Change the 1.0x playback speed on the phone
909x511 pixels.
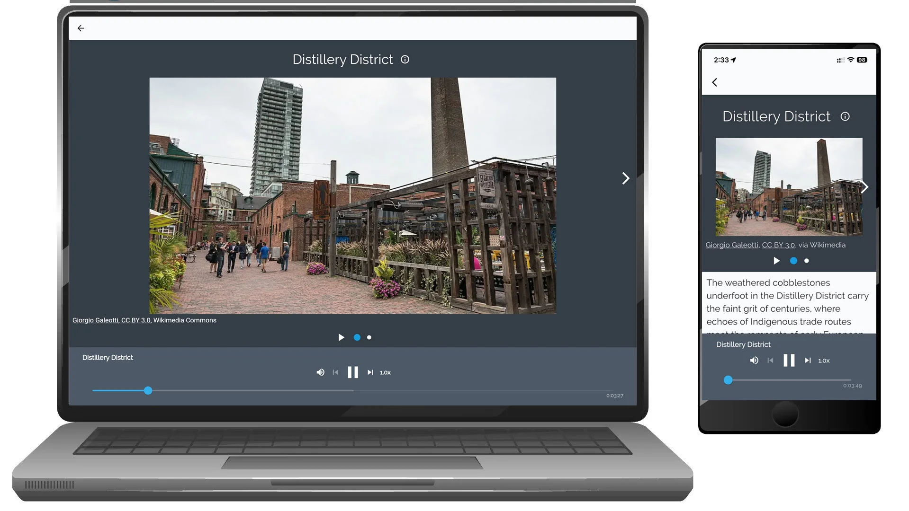point(824,361)
